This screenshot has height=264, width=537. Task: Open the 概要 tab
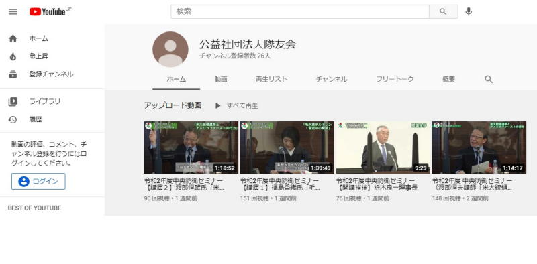tap(448, 79)
